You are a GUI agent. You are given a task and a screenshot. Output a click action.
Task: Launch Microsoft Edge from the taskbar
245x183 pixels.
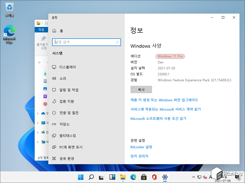tap(133, 177)
